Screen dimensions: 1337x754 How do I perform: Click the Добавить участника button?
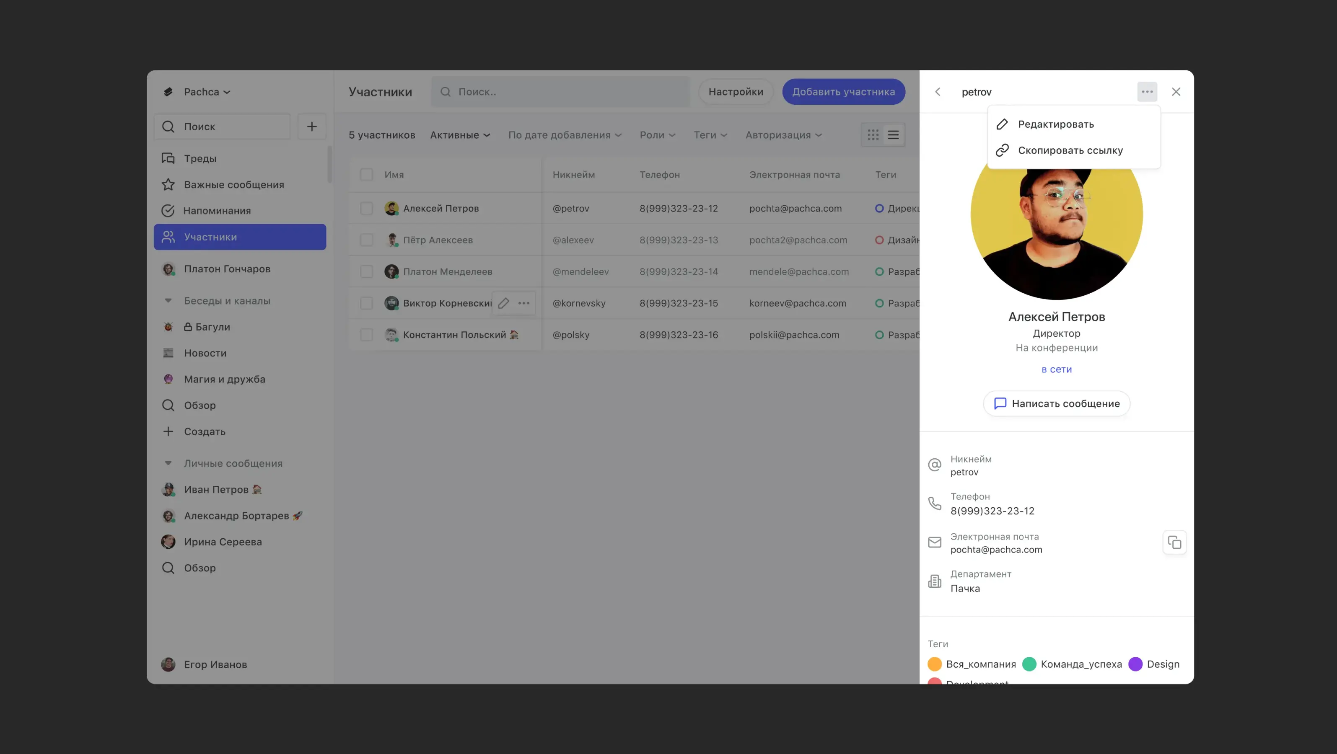843,92
